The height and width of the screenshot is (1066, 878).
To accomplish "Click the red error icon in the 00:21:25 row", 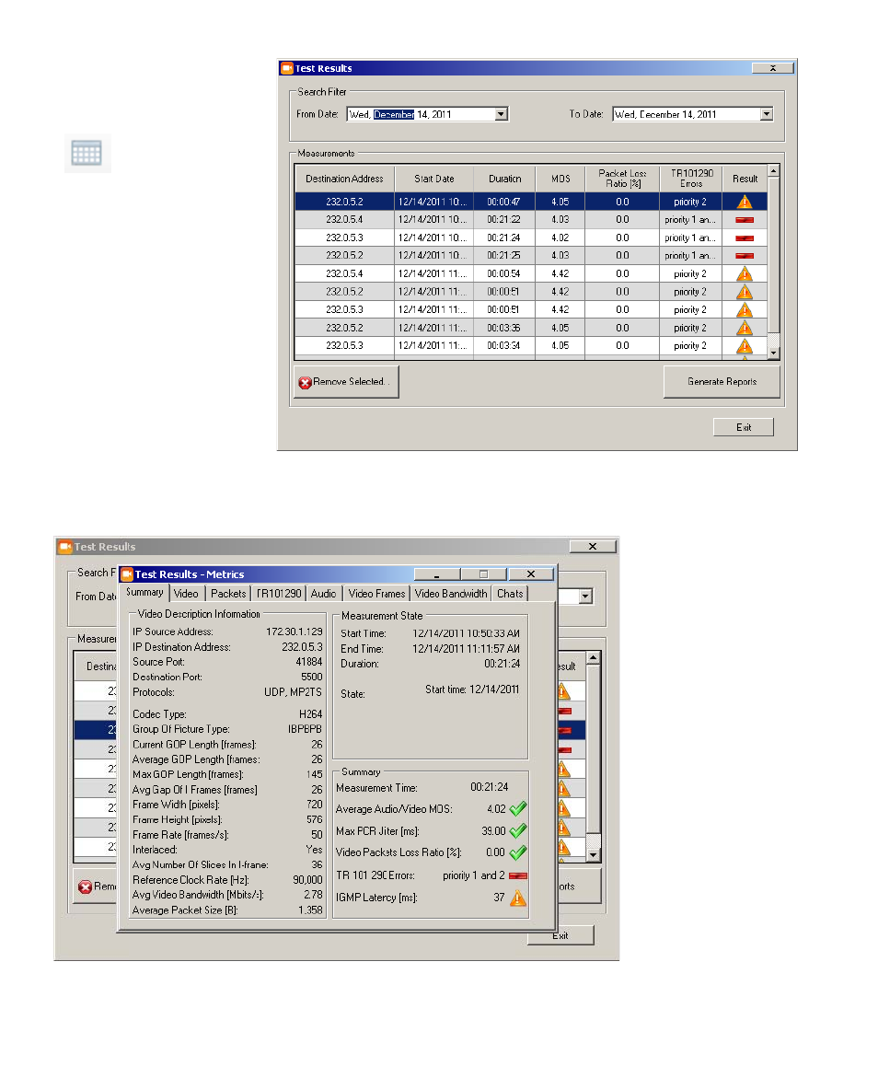I will tap(745, 256).
